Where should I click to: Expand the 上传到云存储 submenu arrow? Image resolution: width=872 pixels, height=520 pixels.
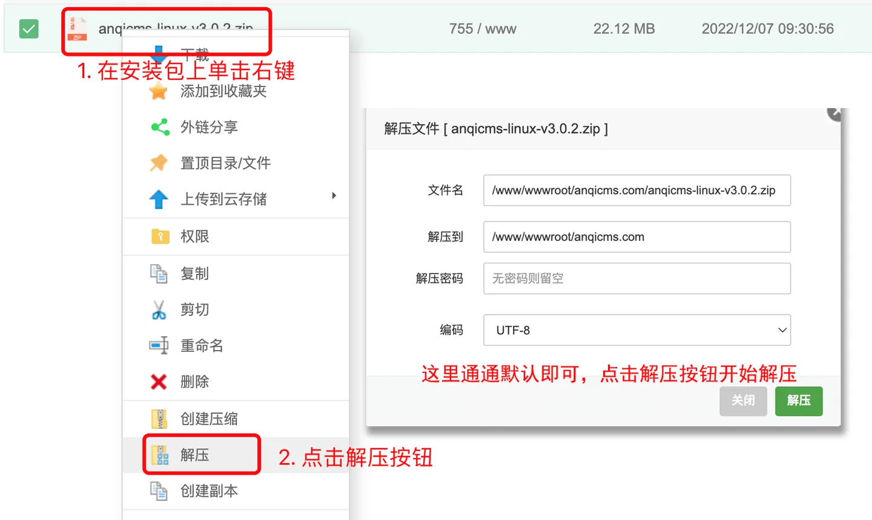(334, 196)
